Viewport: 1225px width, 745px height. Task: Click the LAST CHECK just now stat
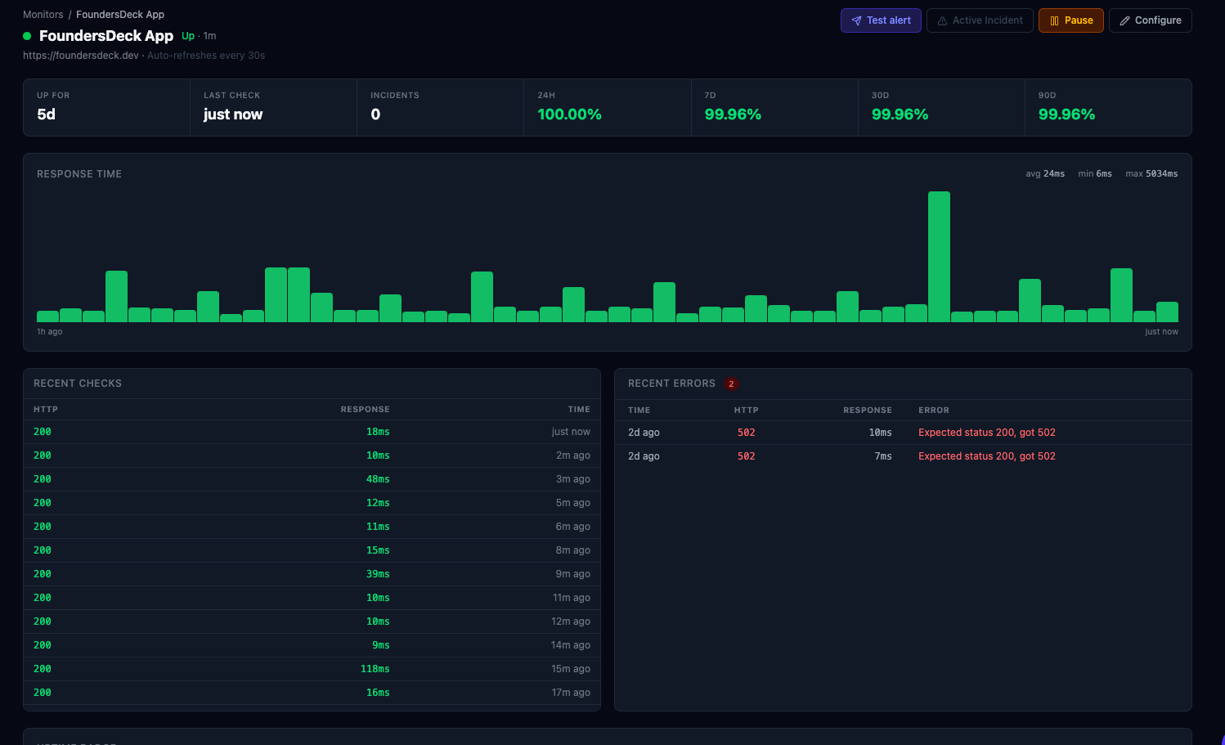(x=274, y=107)
